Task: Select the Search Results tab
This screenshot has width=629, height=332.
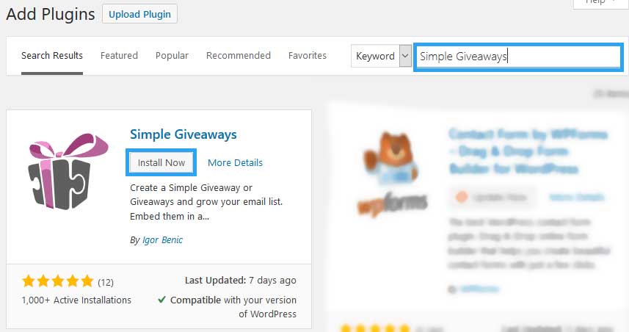Action: tap(52, 55)
